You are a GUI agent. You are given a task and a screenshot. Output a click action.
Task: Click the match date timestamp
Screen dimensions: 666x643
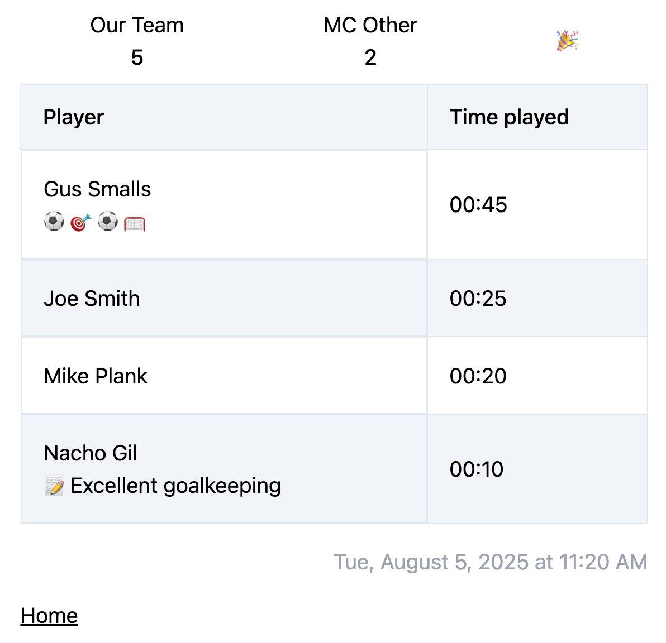(x=490, y=562)
